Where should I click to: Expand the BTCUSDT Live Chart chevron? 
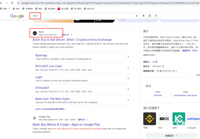[x=128, y=68]
